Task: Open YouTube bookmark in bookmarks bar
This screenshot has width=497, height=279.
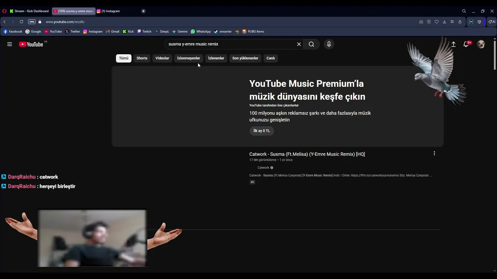Action: pyautogui.click(x=53, y=31)
